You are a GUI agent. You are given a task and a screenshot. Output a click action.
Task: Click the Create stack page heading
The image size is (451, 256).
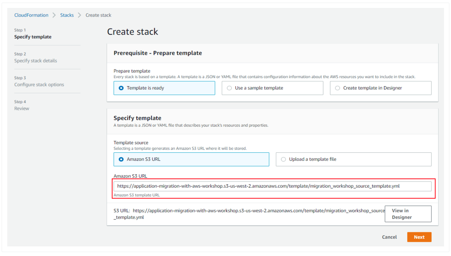coord(133,32)
